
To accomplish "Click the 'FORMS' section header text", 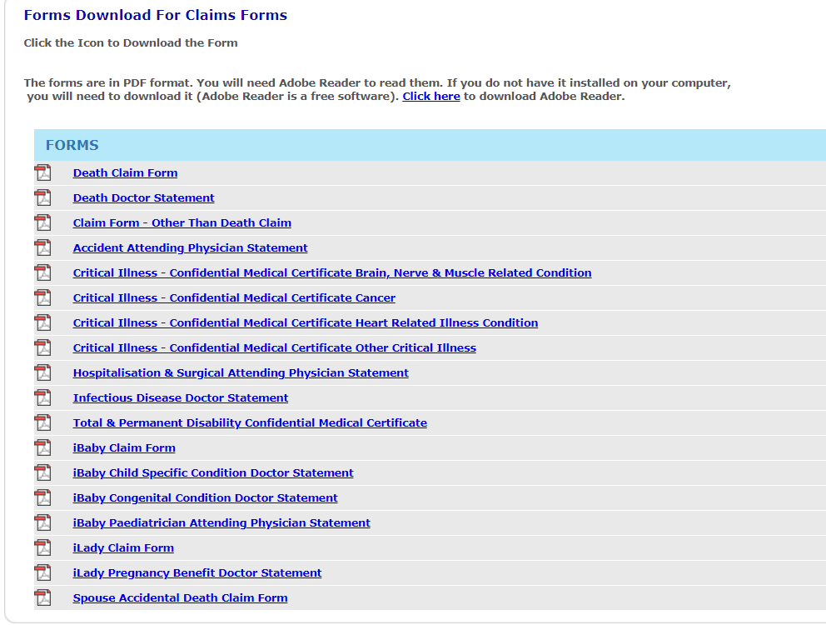I will pyautogui.click(x=72, y=145).
